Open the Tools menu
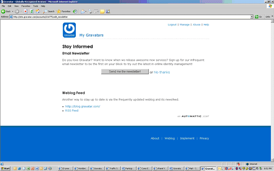The width and height of the screenshot is (274, 171). click(36, 6)
